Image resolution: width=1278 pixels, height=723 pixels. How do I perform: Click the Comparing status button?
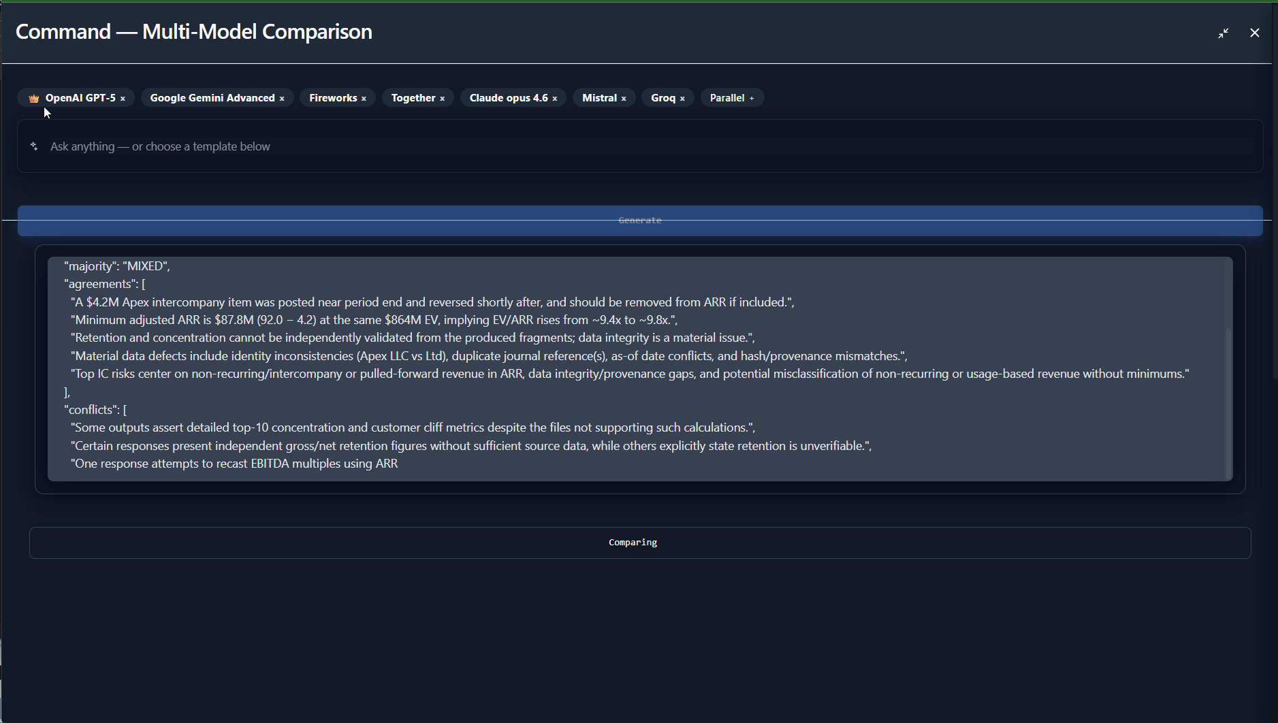coord(640,543)
